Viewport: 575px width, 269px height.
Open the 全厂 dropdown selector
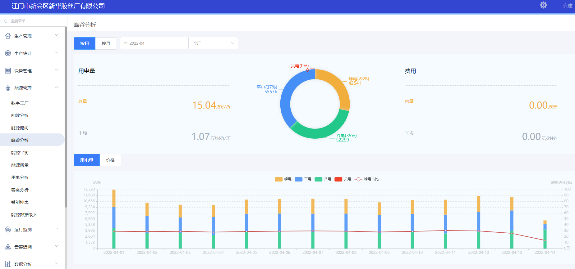[x=213, y=43]
